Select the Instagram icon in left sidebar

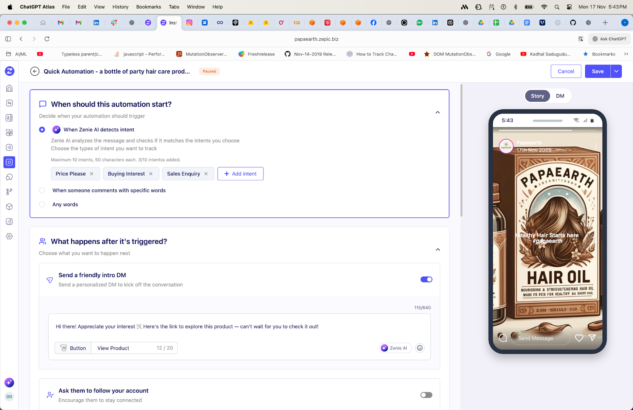pyautogui.click(x=9, y=162)
